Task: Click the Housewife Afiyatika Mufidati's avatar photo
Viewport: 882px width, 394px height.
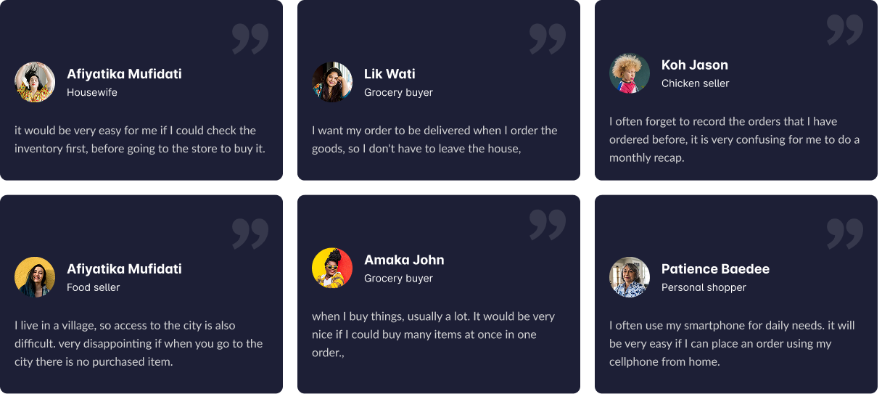Action: (x=35, y=82)
